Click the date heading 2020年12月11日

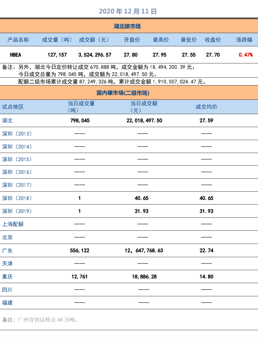(128, 11)
